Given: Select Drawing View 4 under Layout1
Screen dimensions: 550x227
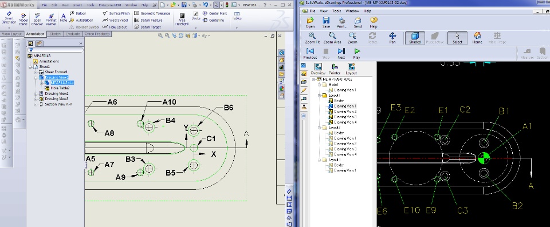Looking at the screenshot, I should [342, 122].
